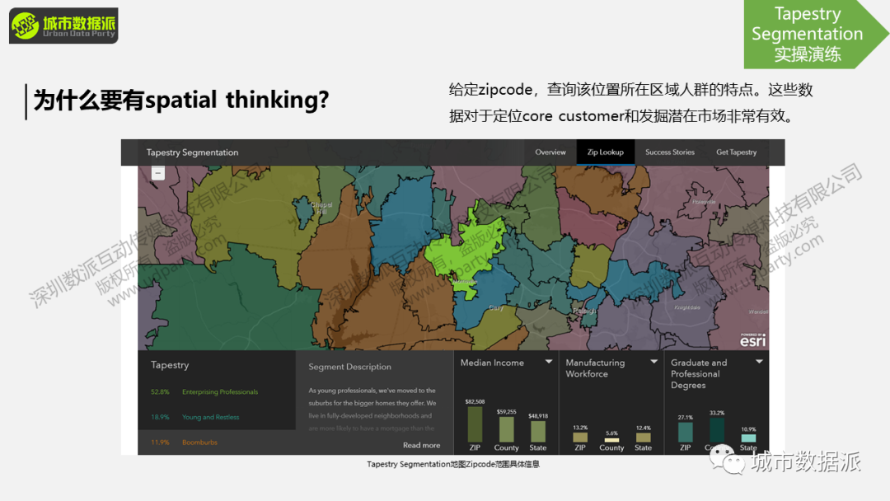Image resolution: width=890 pixels, height=501 pixels.
Task: Open the Graduate and Professional Degrees dropdown
Action: tap(759, 362)
